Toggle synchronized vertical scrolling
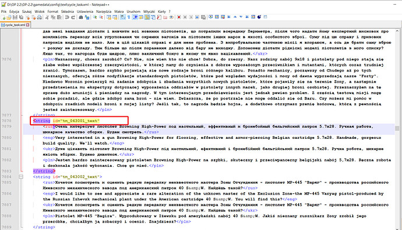Viewport: 402px width, 230px height. (x=109, y=17)
